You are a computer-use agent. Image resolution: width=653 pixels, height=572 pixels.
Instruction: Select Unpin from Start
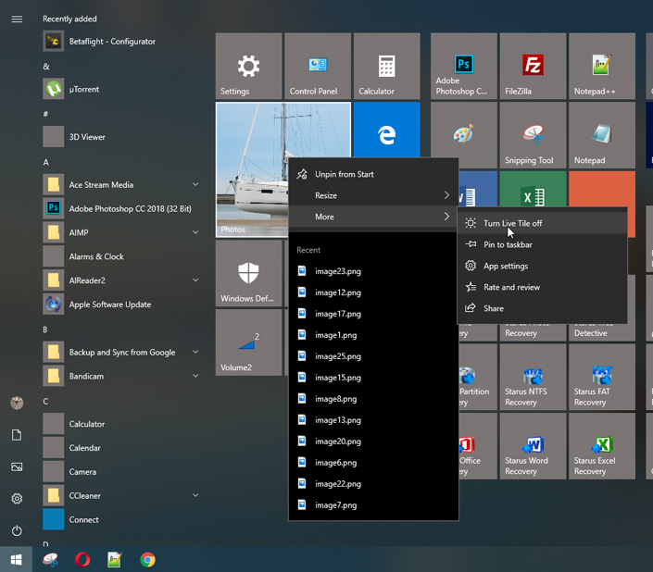click(373, 174)
